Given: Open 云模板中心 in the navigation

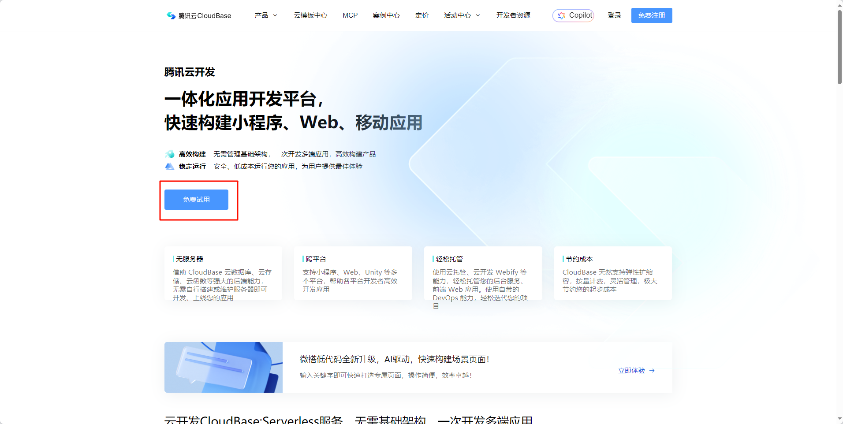Looking at the screenshot, I should 310,15.
